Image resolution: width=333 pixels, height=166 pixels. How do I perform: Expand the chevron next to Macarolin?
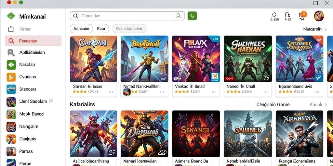pos(326,30)
